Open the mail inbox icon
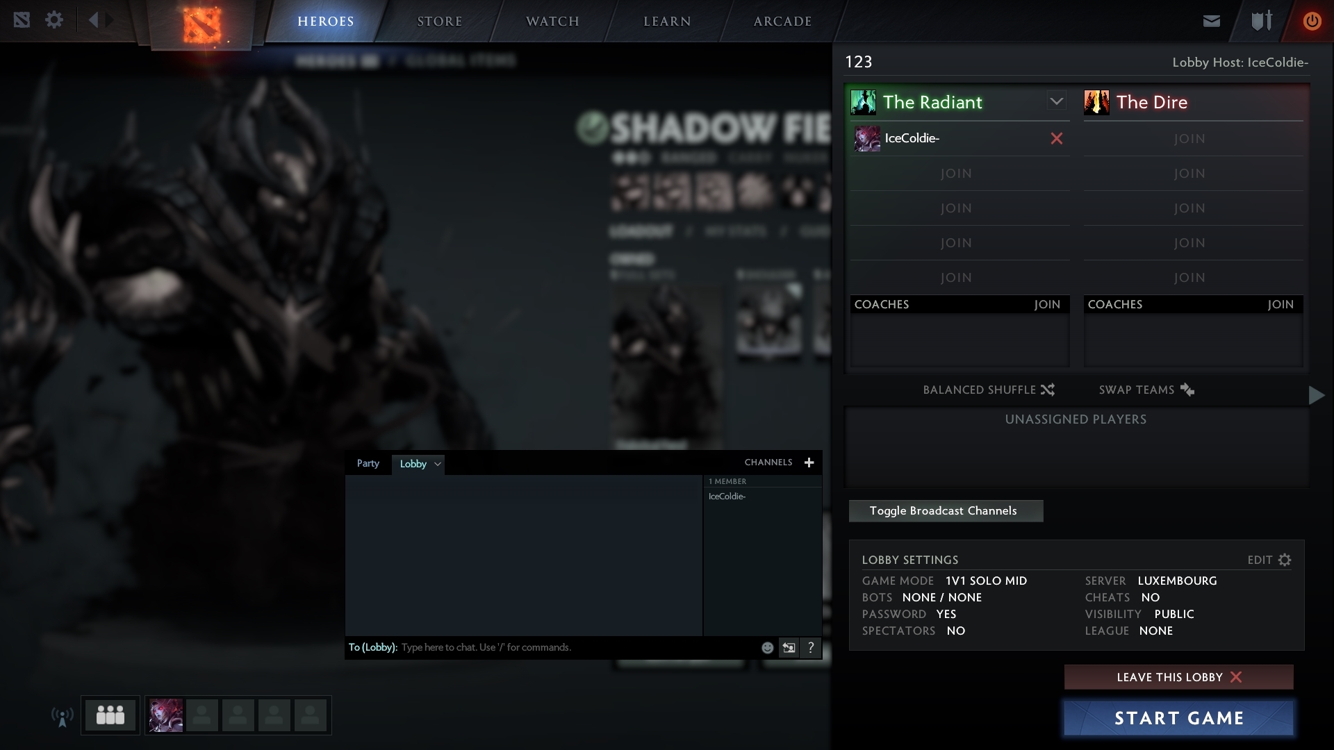The height and width of the screenshot is (750, 1334). coord(1211,21)
